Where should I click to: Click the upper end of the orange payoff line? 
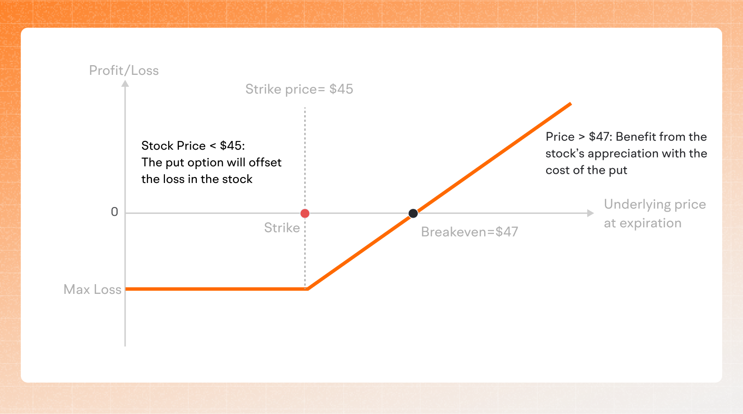[x=570, y=104]
